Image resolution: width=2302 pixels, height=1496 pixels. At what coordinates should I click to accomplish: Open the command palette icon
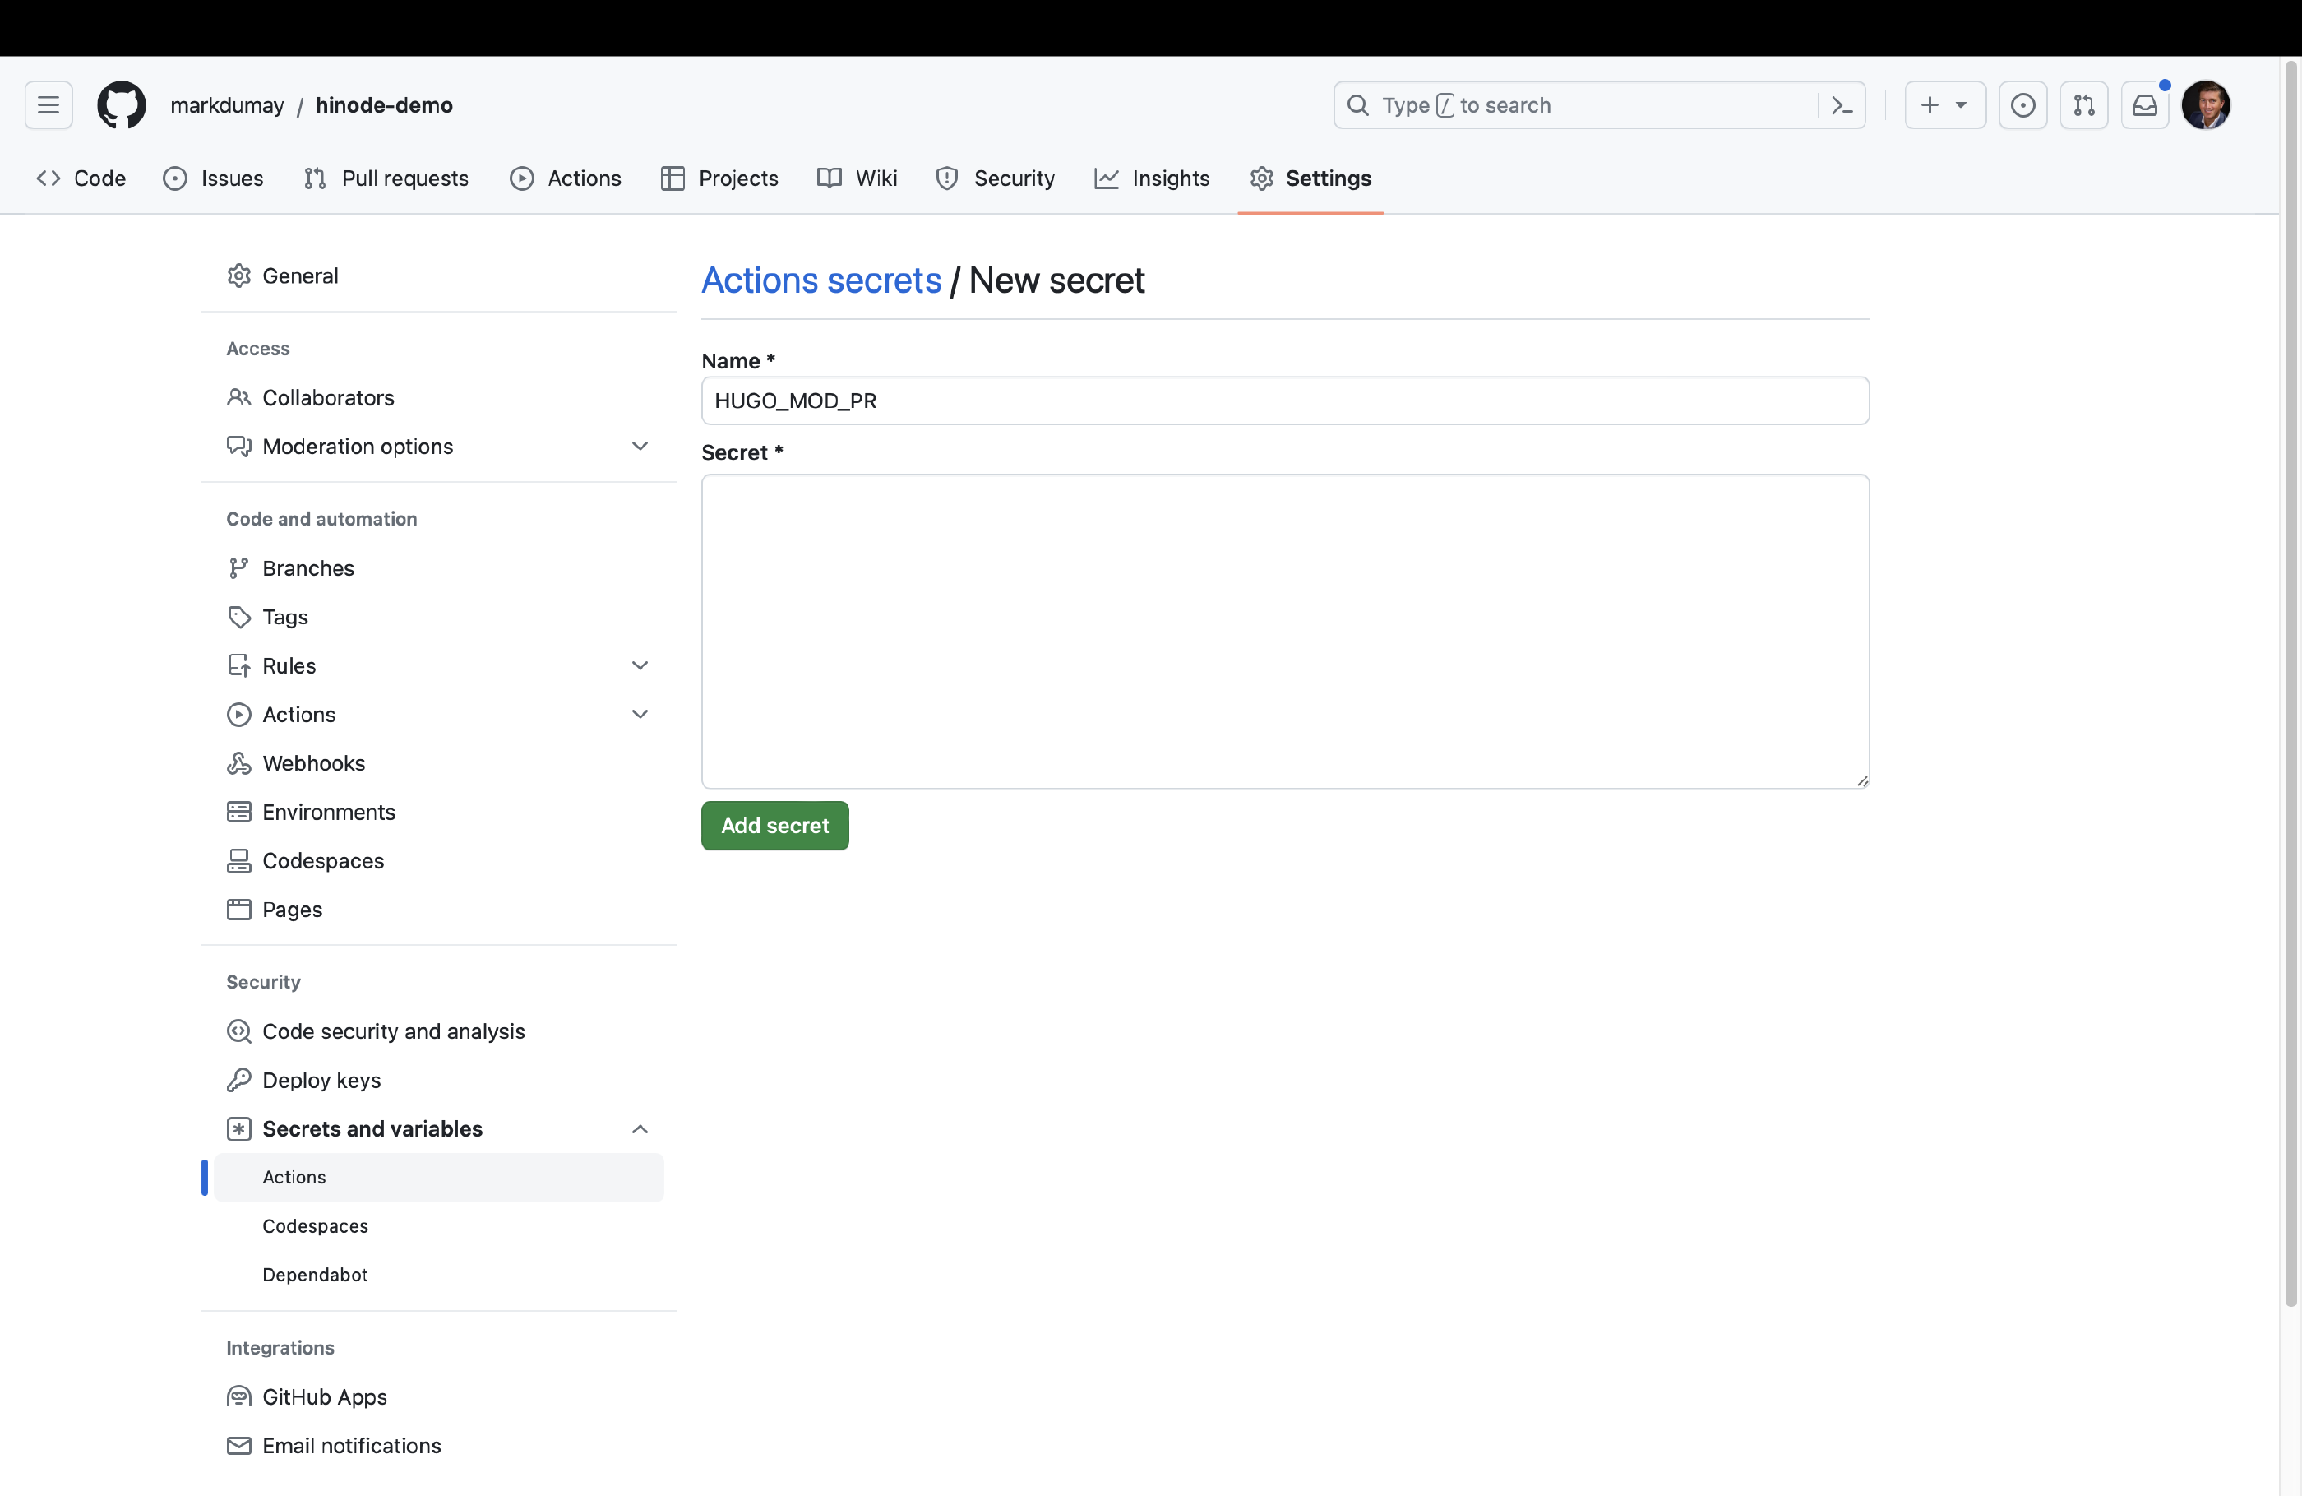pyautogui.click(x=1842, y=105)
